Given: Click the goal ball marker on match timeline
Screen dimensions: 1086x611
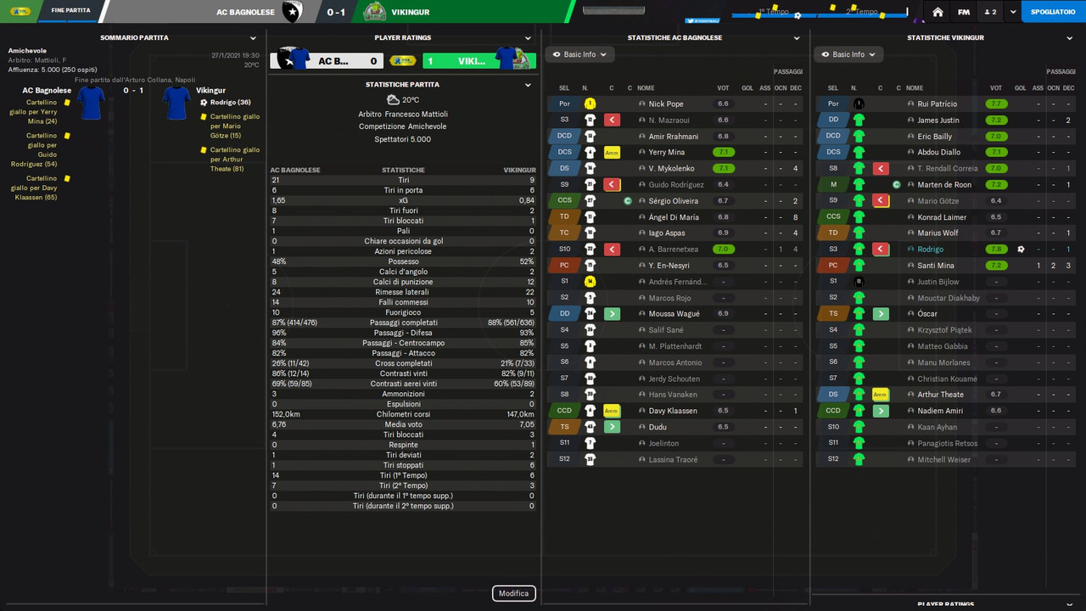Looking at the screenshot, I should click(797, 15).
